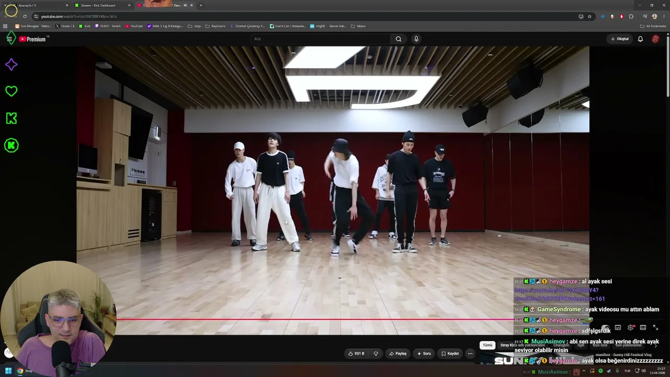
Task: Open the Chrome three-dot menu
Action: click(663, 16)
